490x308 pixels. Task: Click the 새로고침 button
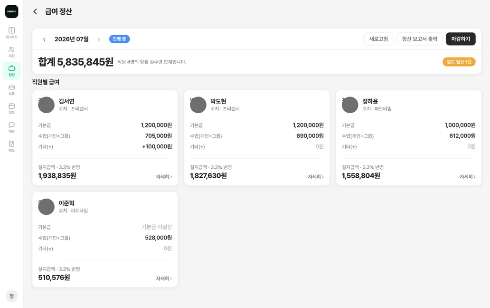pos(378,39)
